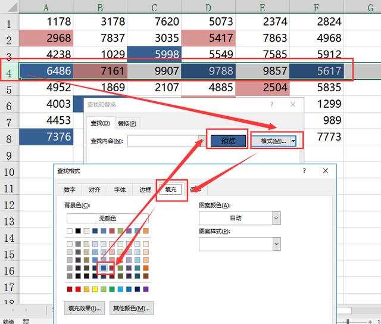This screenshot has width=381, height=324.
Task: Select row 4 header
Action: 10,71
